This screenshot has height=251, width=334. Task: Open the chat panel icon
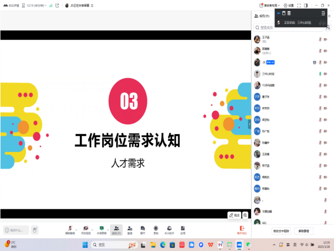[x=143, y=230]
